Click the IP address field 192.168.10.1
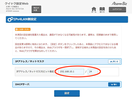The image size is (132, 101). pos(71,71)
